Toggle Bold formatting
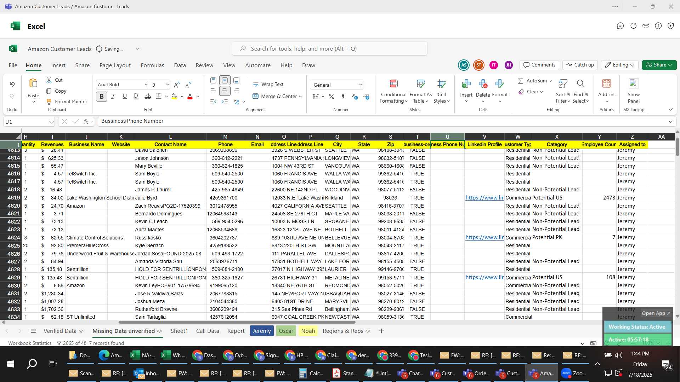680x382 pixels. tap(102, 96)
